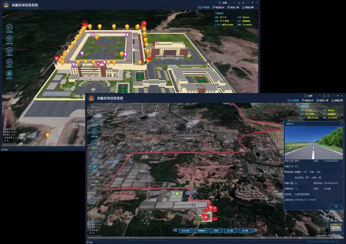Image resolution: width=346 pixels, height=244 pixels.
Task: Click the 1007.0 mbar pressure value in back window
Action: 227,25
